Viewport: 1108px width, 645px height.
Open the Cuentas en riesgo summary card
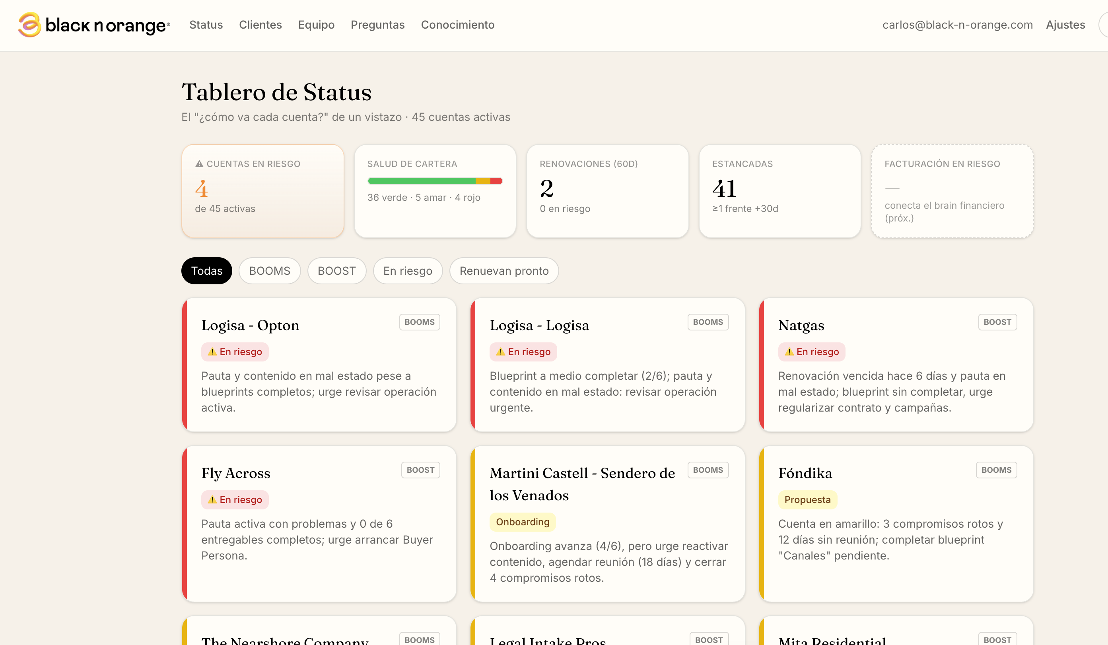pos(263,191)
